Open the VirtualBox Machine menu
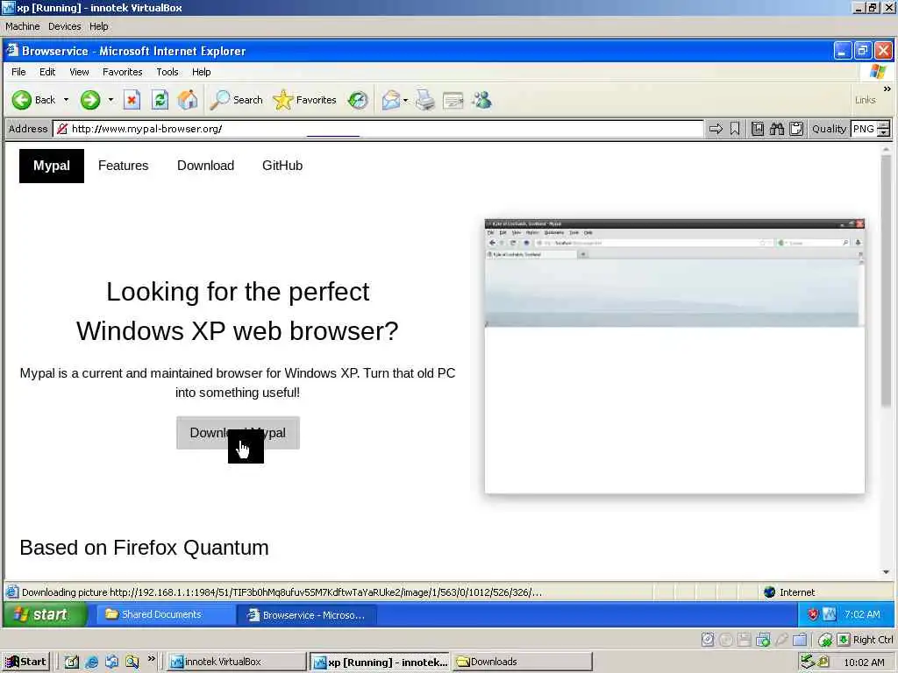Screen dimensions: 898x673 click(x=22, y=26)
